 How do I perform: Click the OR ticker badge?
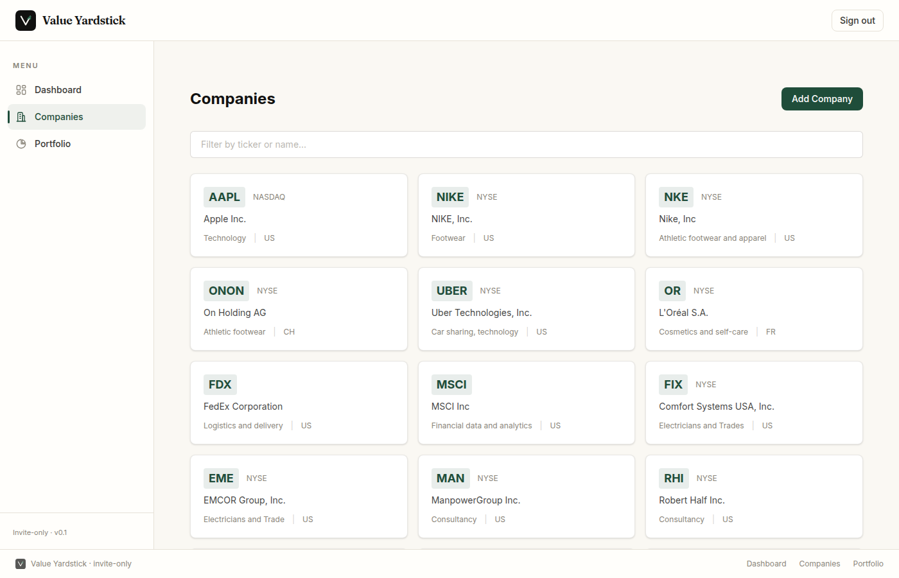click(x=672, y=291)
